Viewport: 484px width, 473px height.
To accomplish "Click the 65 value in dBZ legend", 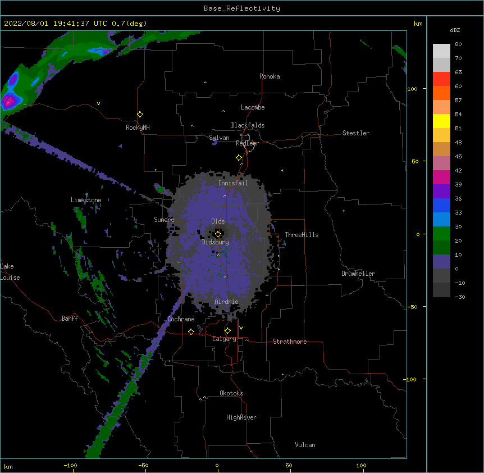I will pyautogui.click(x=458, y=72).
